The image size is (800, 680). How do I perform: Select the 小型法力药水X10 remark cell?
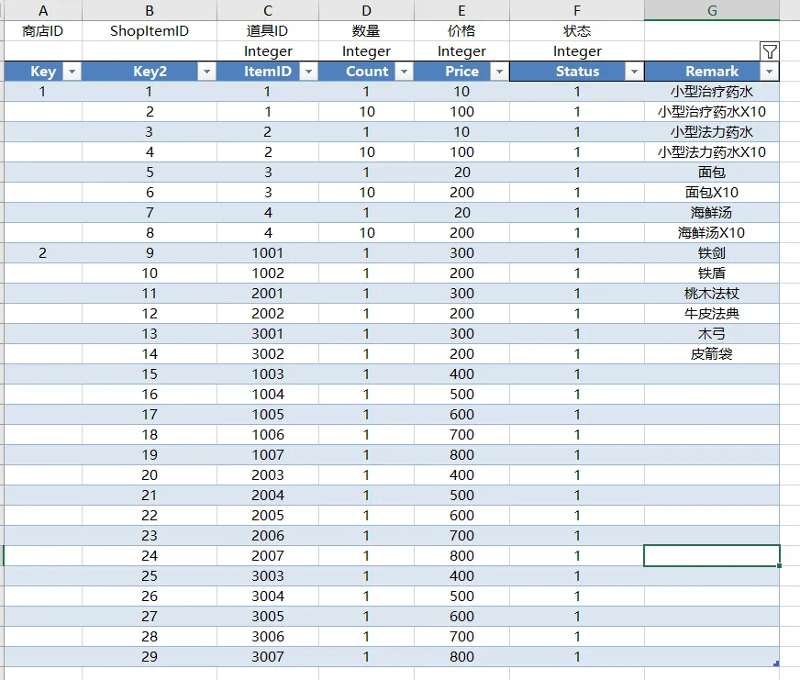tap(712, 152)
